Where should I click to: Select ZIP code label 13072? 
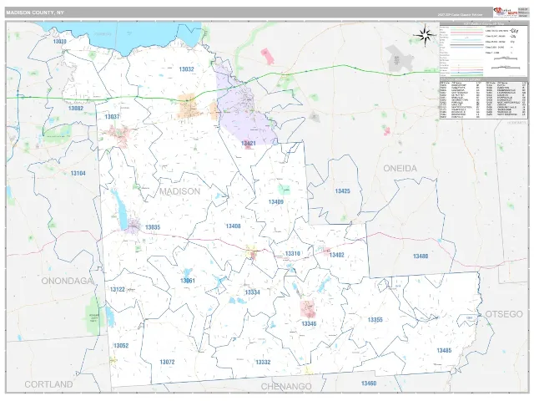167,362
